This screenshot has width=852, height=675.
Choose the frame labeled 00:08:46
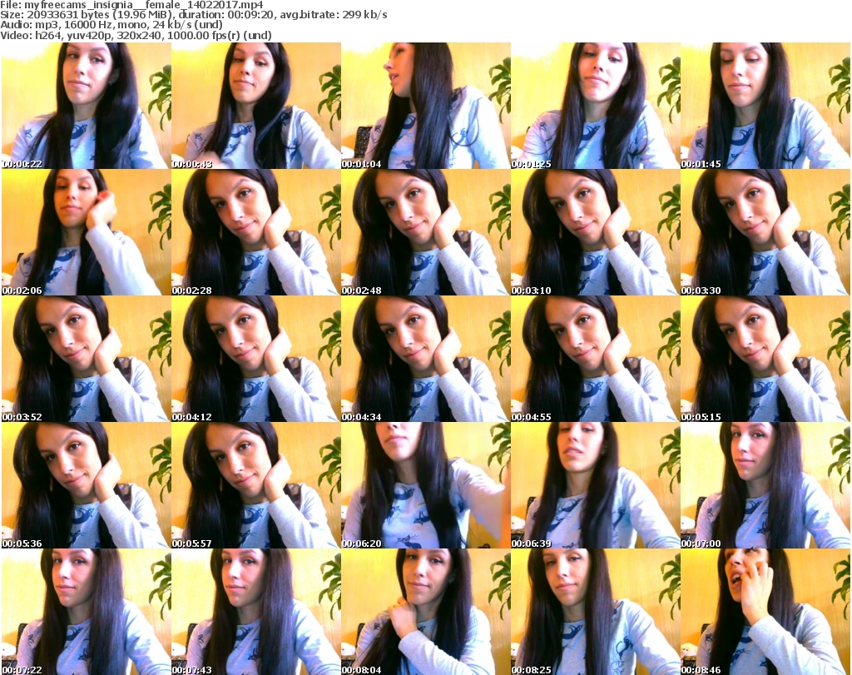(765, 612)
